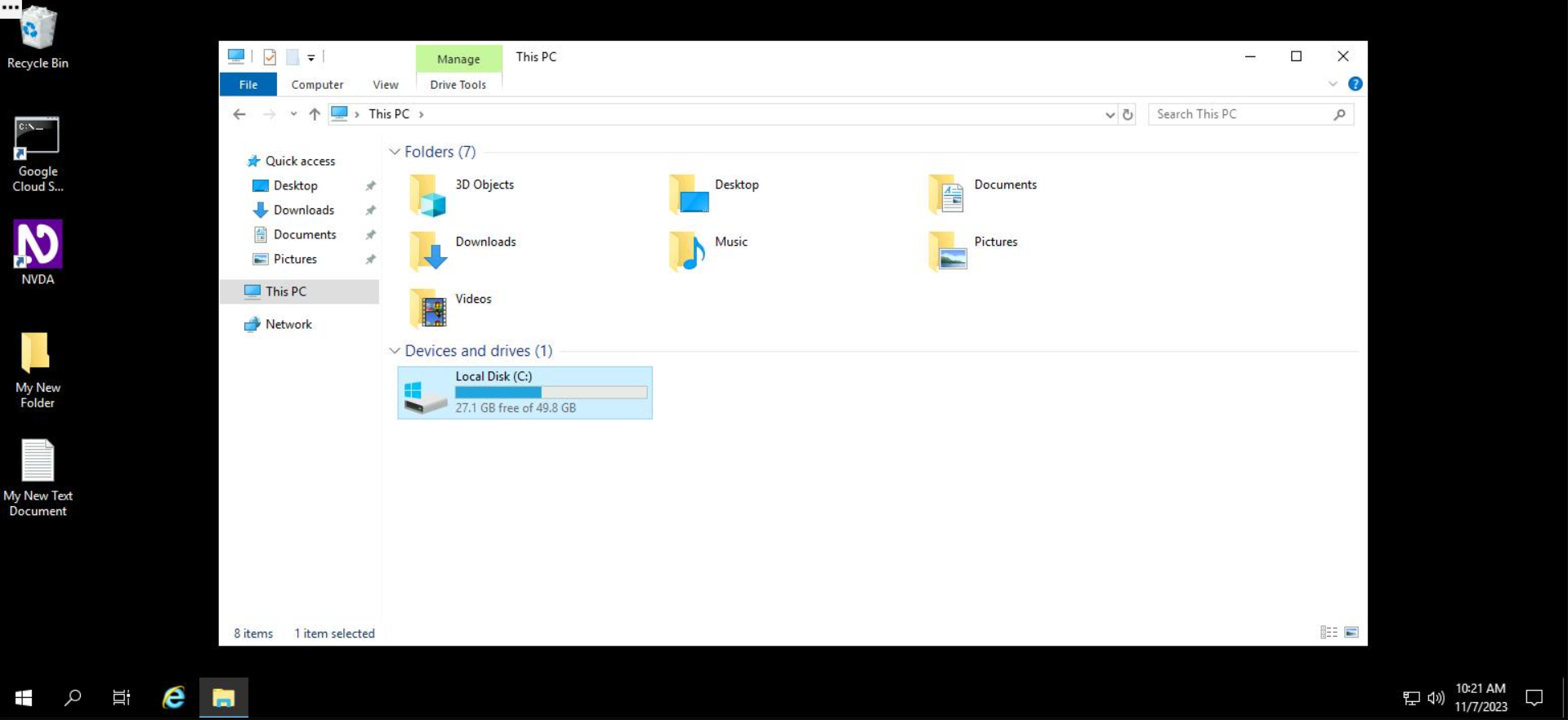The image size is (1568, 720).
Task: Select Network in the navigation pane
Action: click(x=288, y=324)
